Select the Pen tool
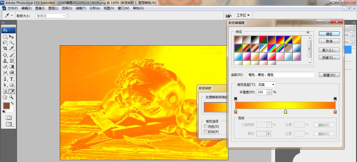357x162 pixels. (x=5, y=79)
